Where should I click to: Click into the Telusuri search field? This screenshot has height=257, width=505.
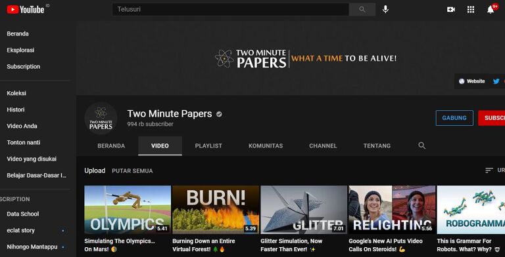click(230, 10)
